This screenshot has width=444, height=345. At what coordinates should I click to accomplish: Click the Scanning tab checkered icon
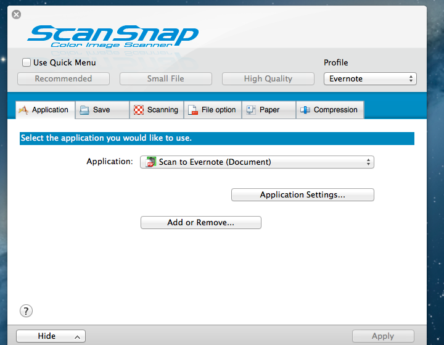tap(139, 110)
